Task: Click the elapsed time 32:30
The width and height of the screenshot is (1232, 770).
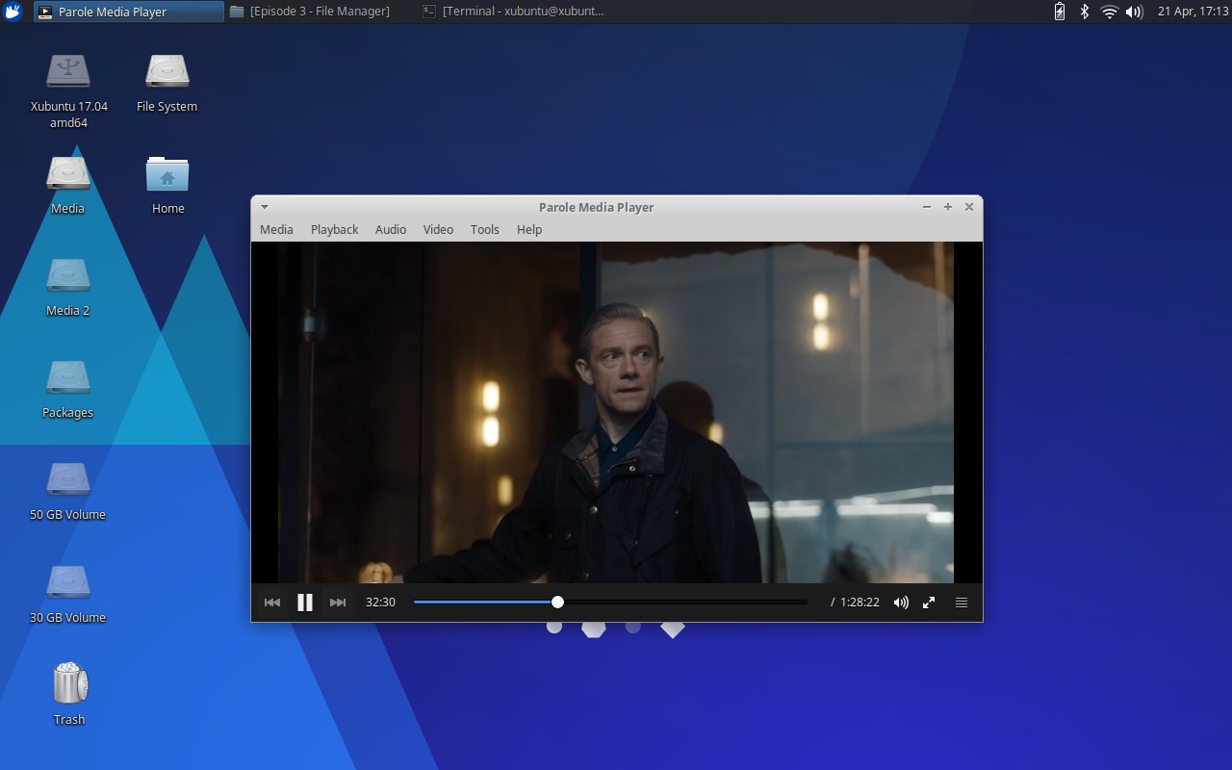Action: pos(380,603)
